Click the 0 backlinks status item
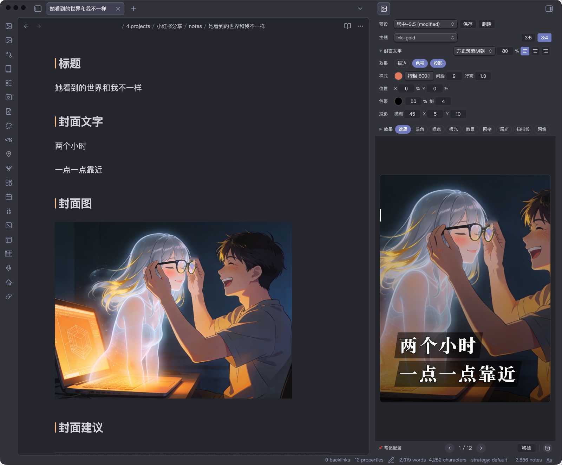 tap(338, 460)
